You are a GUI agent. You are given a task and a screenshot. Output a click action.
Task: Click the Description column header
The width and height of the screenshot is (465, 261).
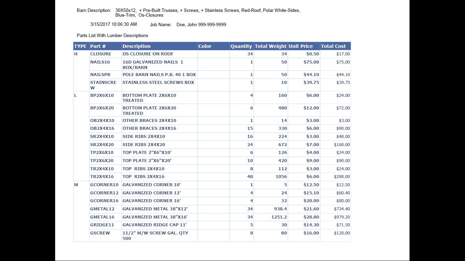[x=160, y=46]
